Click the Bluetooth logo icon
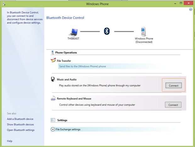195x147 pixels. [107, 31]
